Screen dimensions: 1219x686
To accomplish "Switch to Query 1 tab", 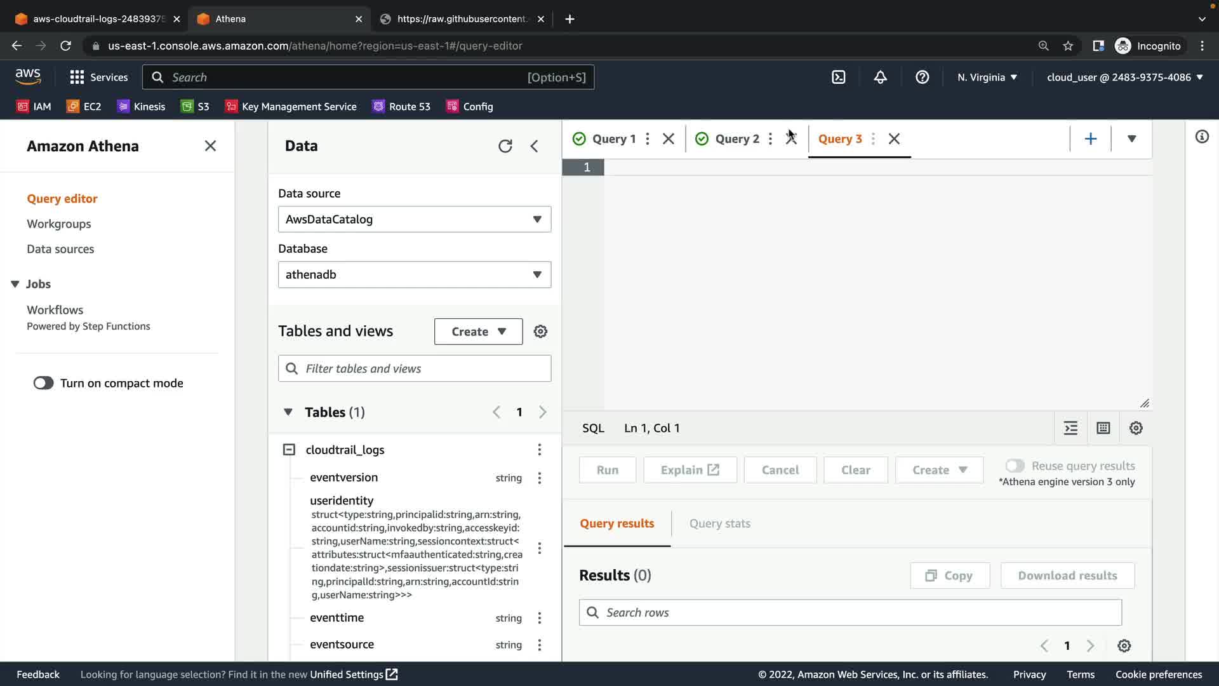I will coord(613,138).
